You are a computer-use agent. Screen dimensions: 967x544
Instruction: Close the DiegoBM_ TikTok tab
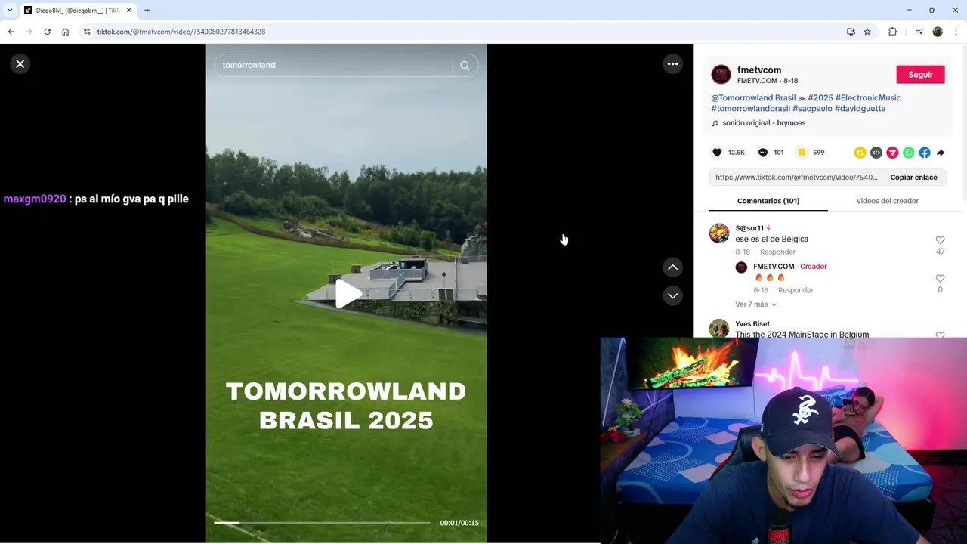128,11
